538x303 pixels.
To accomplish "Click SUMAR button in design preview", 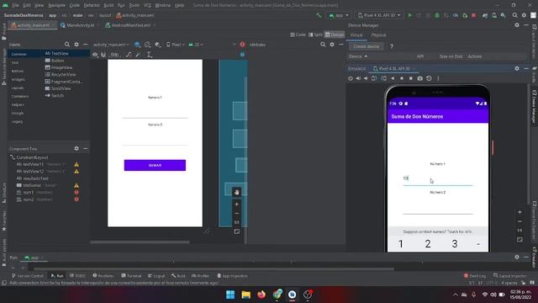I will 155,165.
